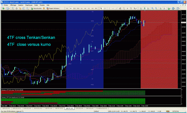Select the trendline drawing tool
The height and width of the screenshot is (113, 187).
click(x=116, y=8)
